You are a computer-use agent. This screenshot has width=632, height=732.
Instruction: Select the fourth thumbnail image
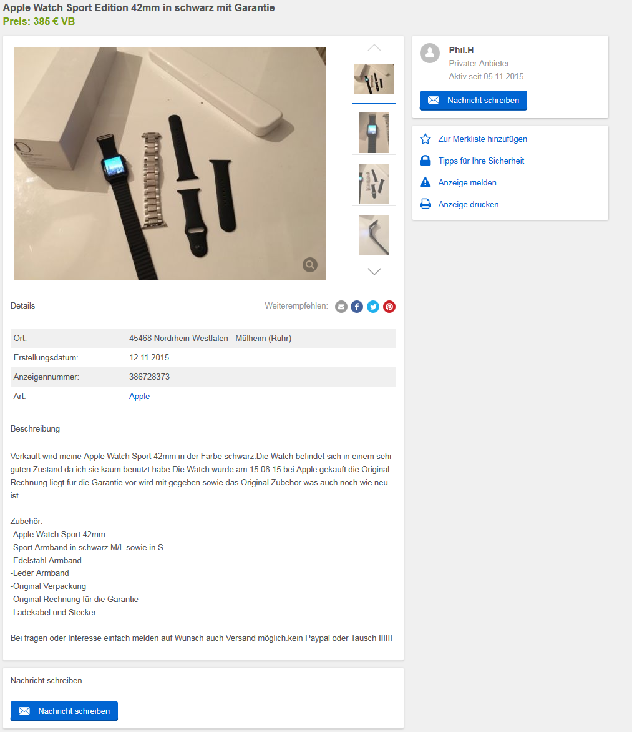(x=374, y=235)
